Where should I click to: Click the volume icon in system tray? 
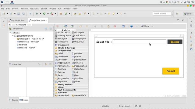[x=175, y=2]
